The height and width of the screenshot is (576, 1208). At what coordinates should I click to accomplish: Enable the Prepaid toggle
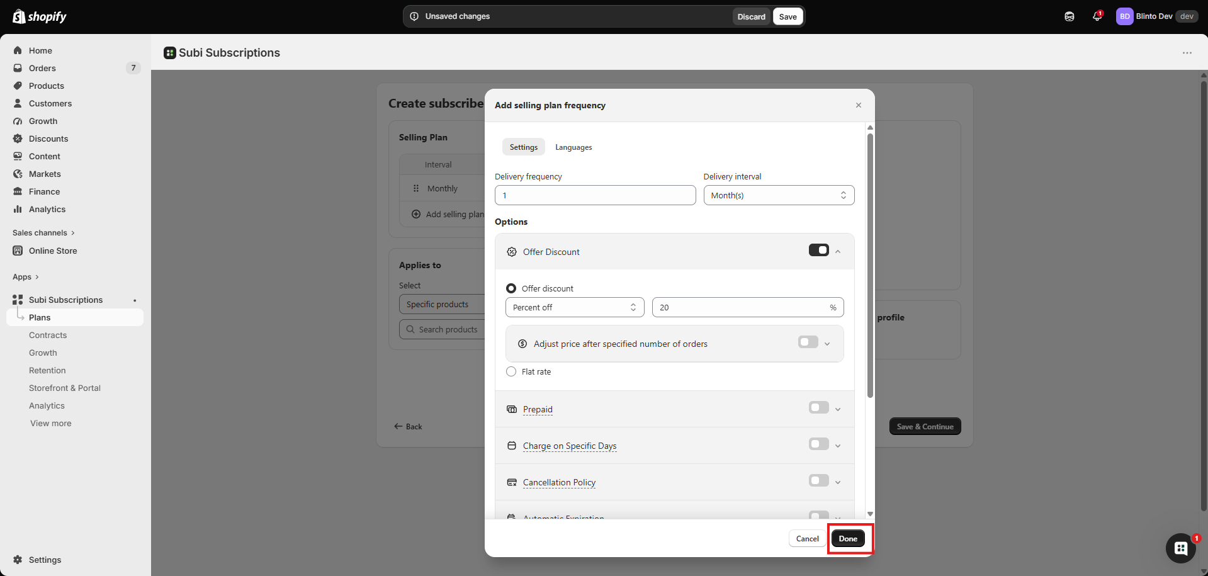pos(819,407)
